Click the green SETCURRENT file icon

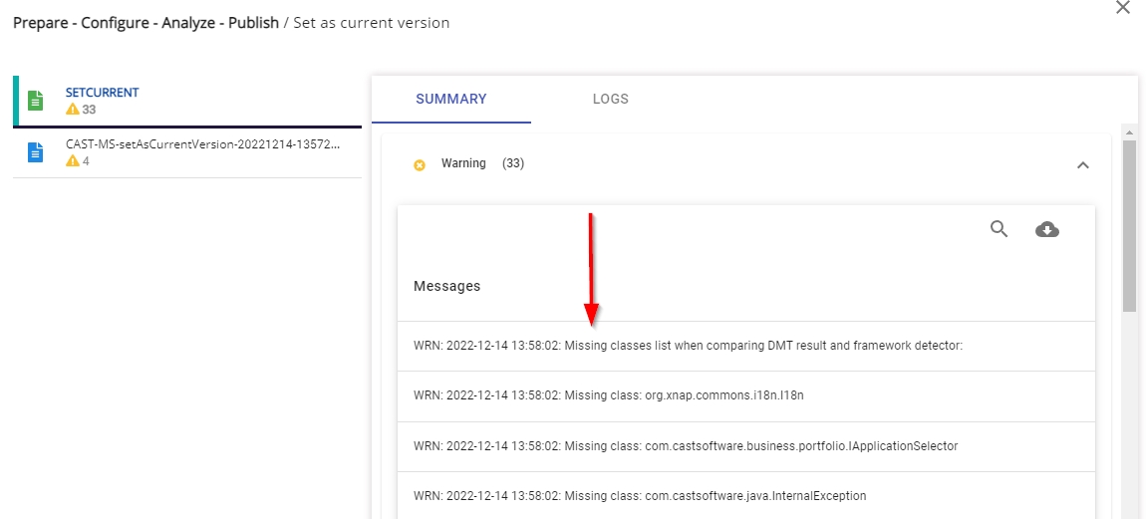[36, 101]
